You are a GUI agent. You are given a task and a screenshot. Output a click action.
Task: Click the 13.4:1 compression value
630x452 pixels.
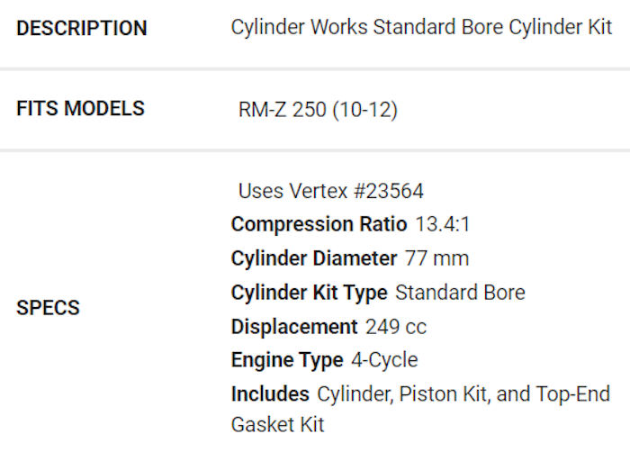(442, 224)
